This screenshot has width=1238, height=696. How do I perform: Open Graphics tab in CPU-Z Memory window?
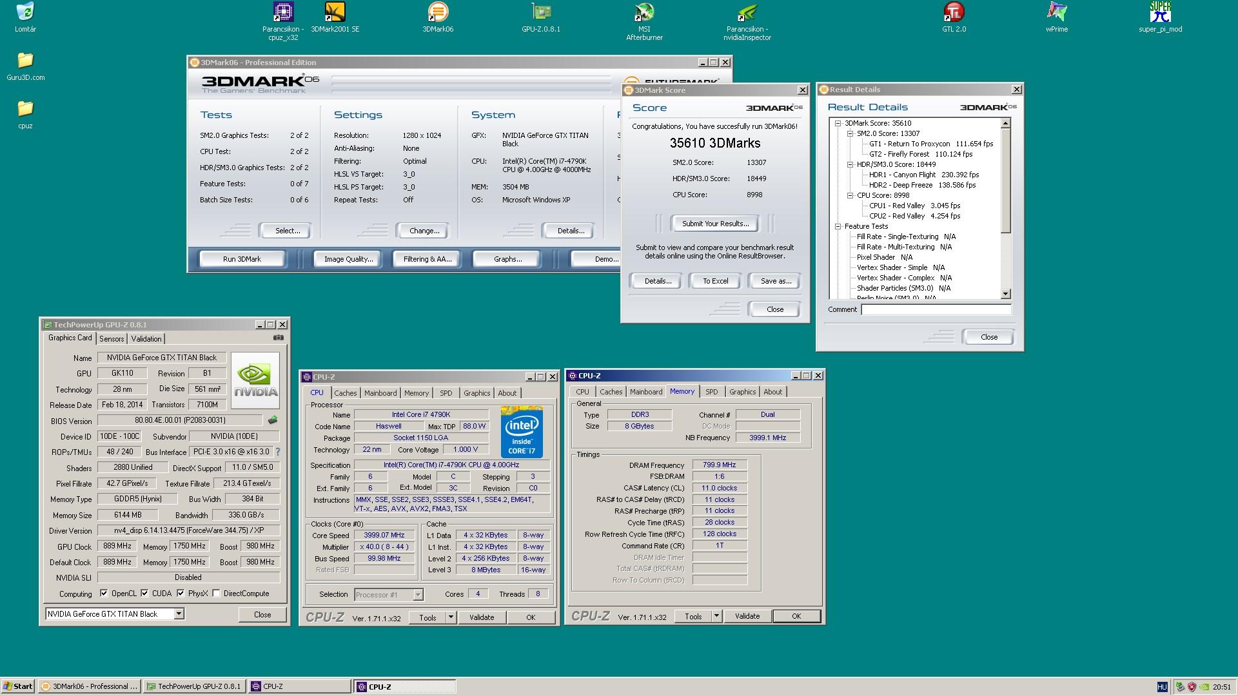pos(742,392)
